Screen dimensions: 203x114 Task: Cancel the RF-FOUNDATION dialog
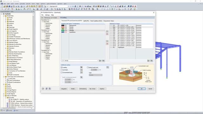150,89
